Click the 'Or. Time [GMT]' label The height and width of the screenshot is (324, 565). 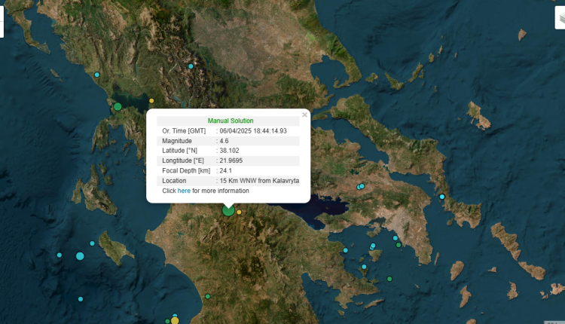pyautogui.click(x=184, y=131)
